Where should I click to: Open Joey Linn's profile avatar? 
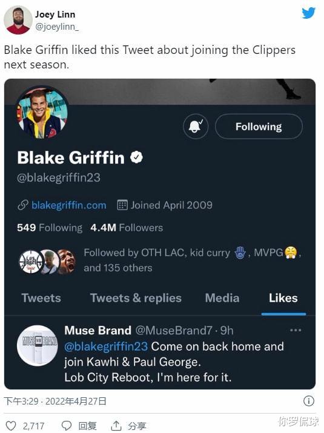coord(18,20)
